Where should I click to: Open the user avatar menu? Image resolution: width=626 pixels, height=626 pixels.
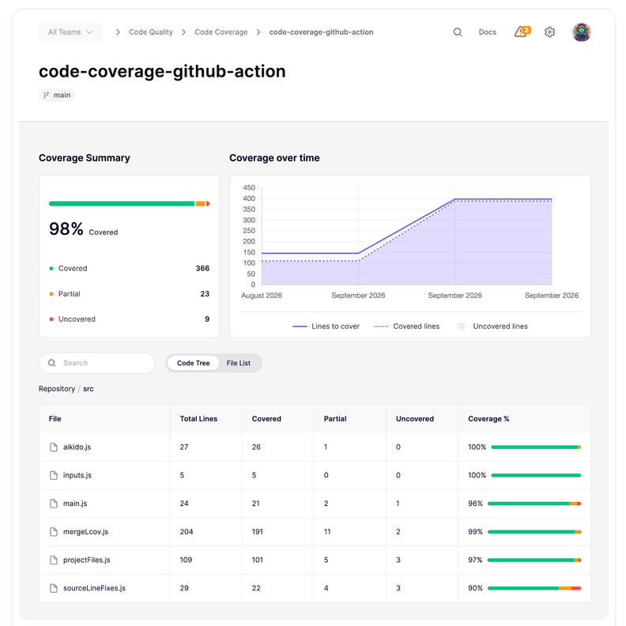click(581, 32)
